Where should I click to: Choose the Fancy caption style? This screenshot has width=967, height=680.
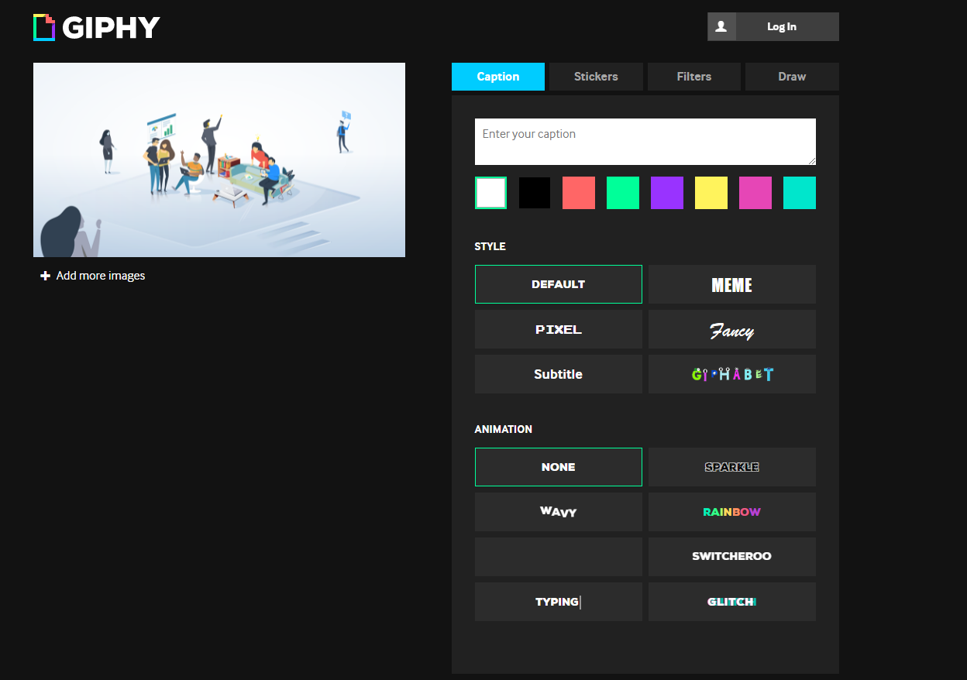click(x=731, y=329)
